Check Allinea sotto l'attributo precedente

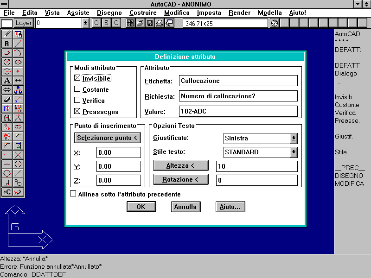[73, 194]
